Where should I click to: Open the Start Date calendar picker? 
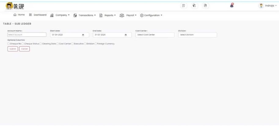coord(83,35)
